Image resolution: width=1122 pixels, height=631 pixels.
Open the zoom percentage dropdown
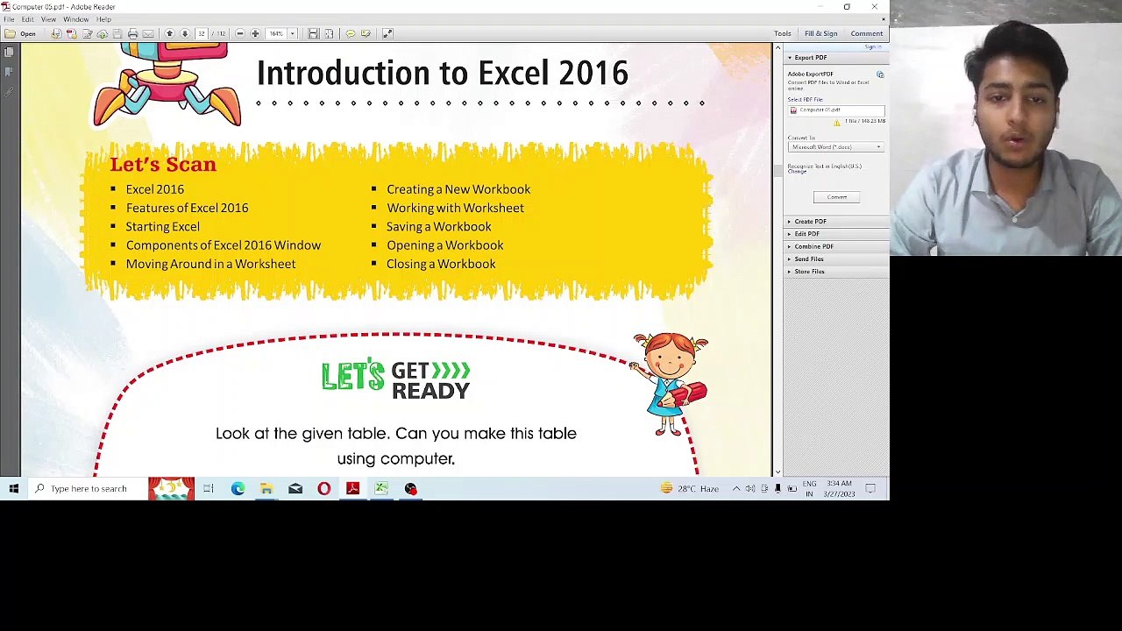coord(292,33)
